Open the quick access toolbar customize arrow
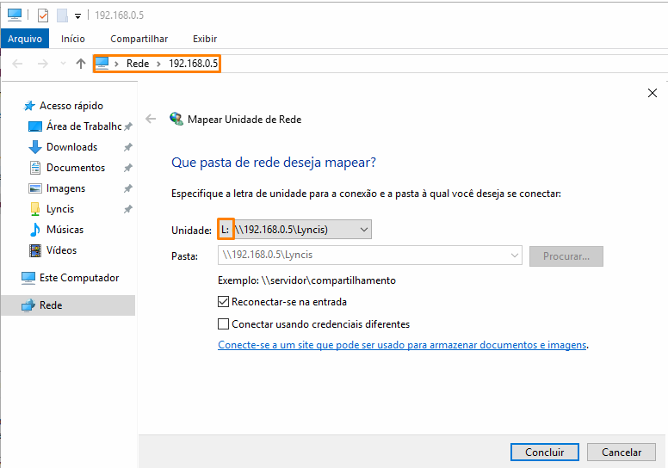The height and width of the screenshot is (468, 668). point(77,15)
